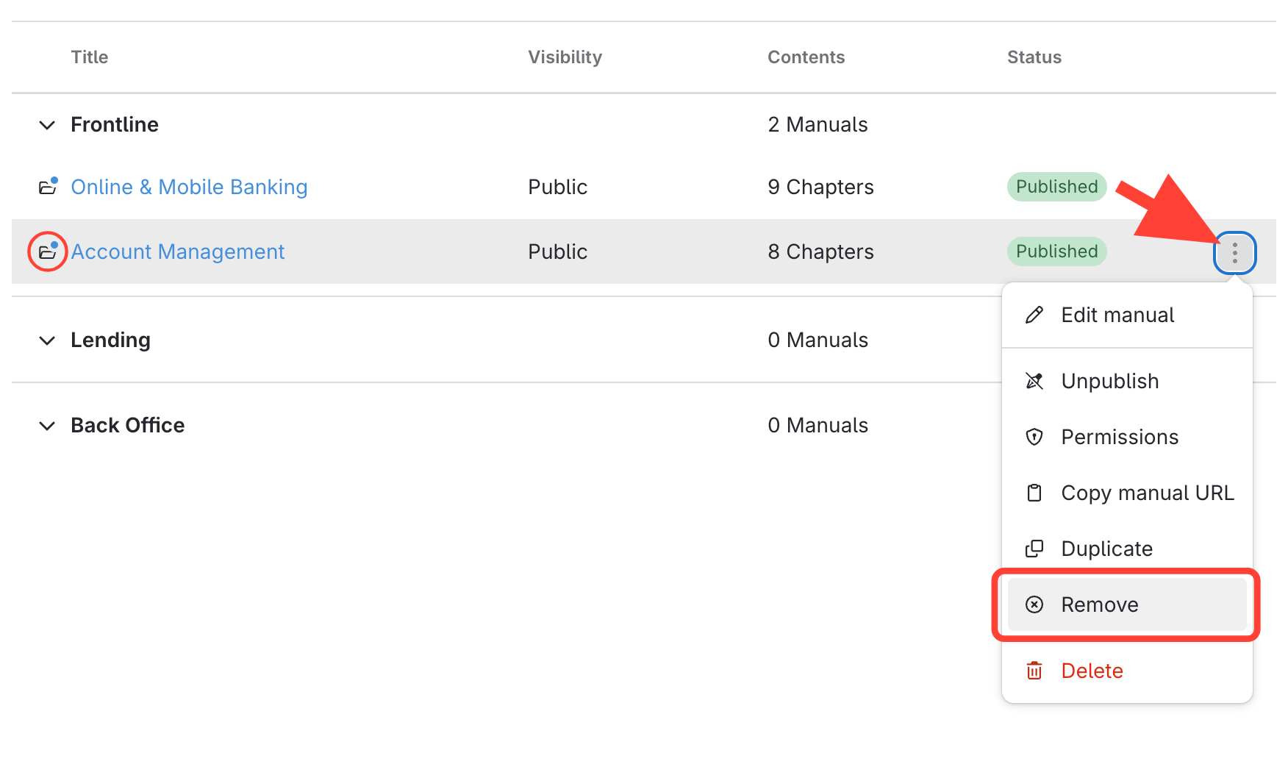Click the Title column header
Image resolution: width=1288 pixels, height=778 pixels.
point(90,57)
